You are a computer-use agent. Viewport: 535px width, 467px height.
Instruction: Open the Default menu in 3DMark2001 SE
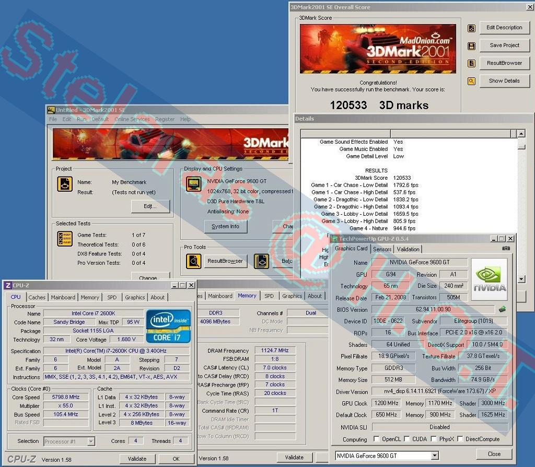pyautogui.click(x=100, y=119)
